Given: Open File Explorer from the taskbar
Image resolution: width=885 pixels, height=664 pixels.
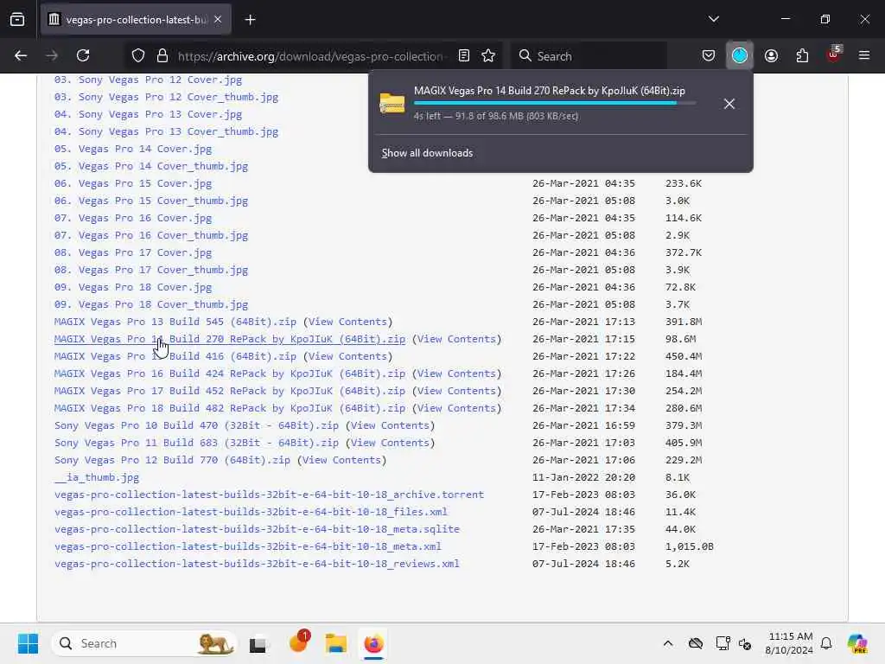Looking at the screenshot, I should pos(336,643).
